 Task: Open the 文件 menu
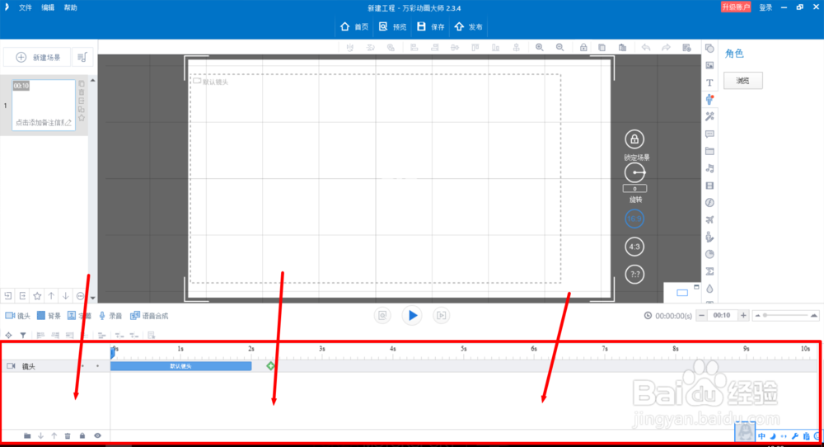pos(26,8)
